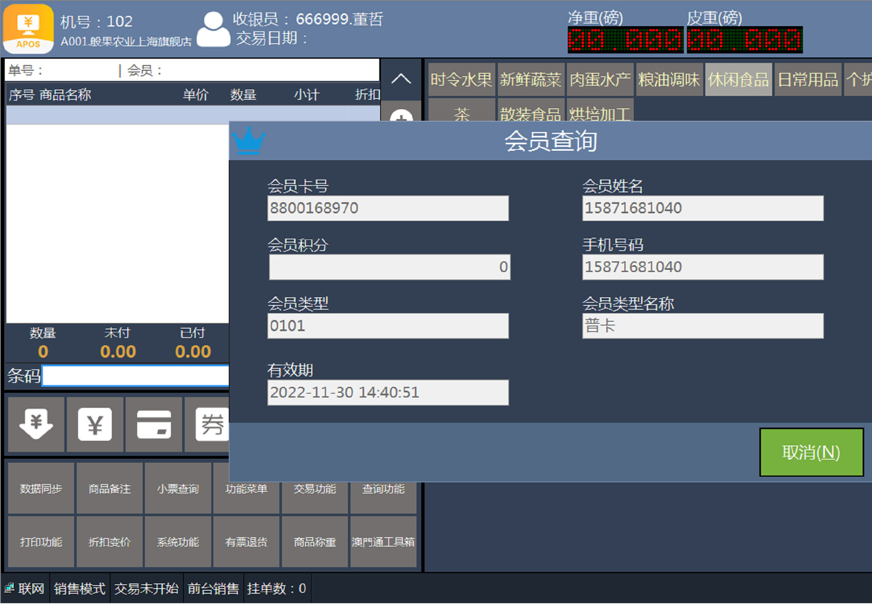Click the APOS logo icon
This screenshot has width=872, height=604.
click(28, 29)
